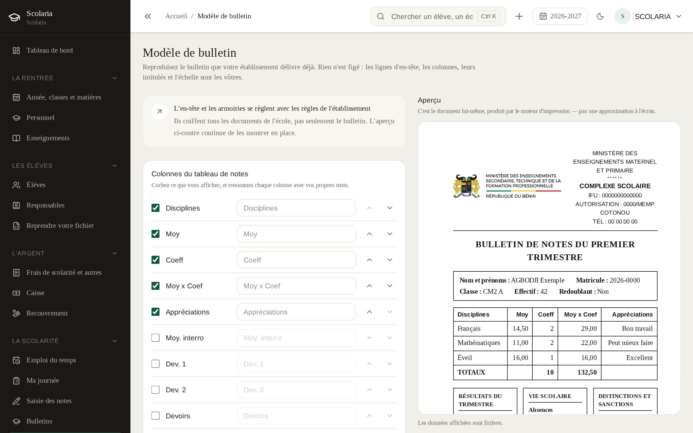The width and height of the screenshot is (693, 433).
Task: Click the Disciplines rename input field
Action: point(297,208)
